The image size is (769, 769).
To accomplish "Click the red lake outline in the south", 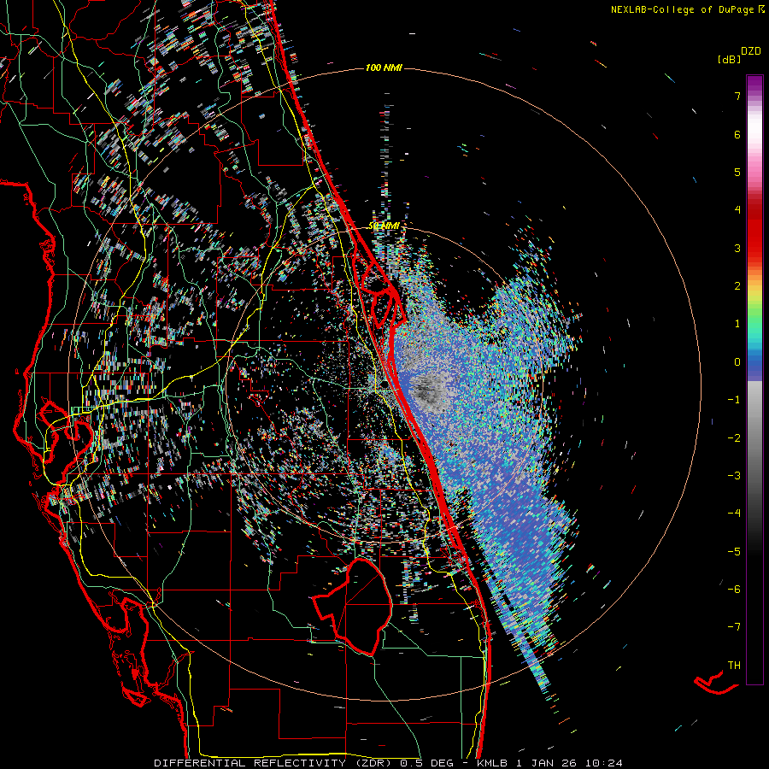I will click(x=353, y=606).
